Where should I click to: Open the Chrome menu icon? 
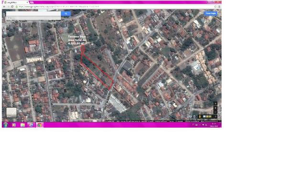[219, 7]
